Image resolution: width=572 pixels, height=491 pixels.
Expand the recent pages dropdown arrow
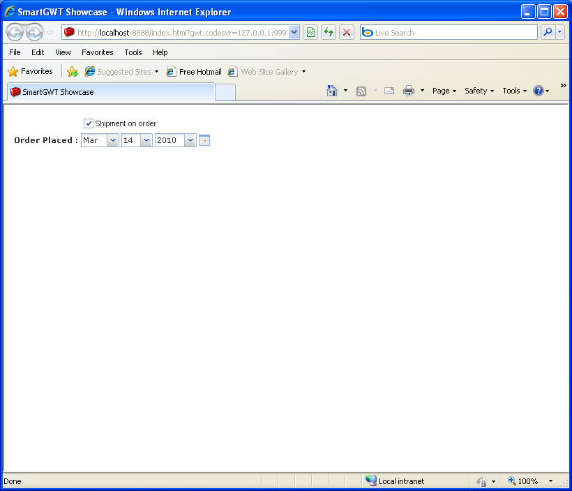(x=50, y=33)
